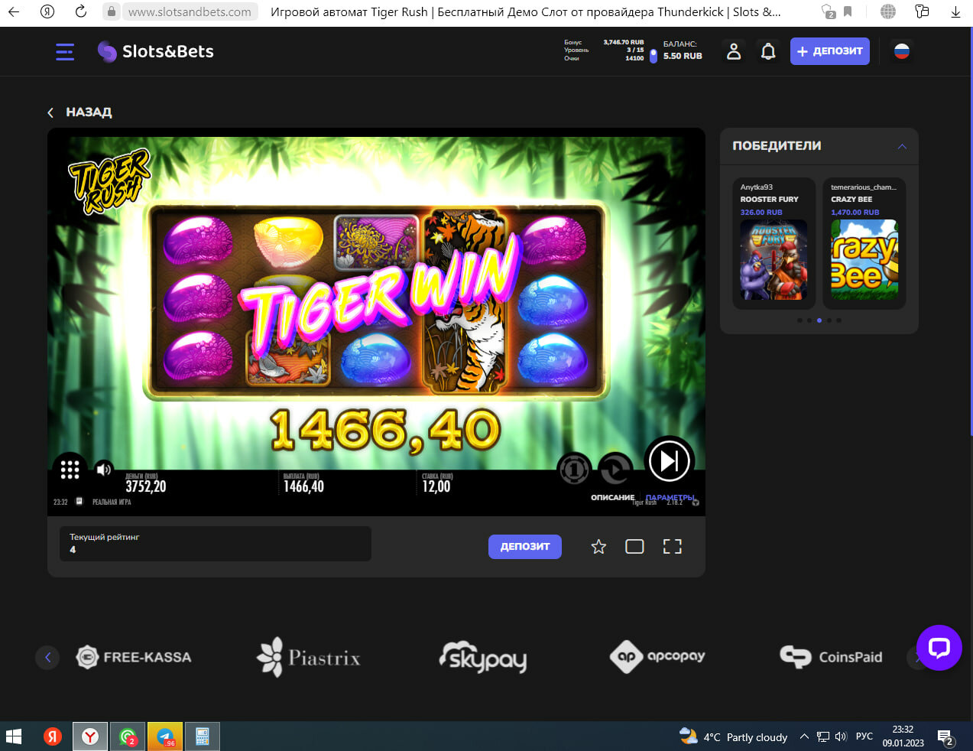Click the Депозит button in the header

click(829, 51)
